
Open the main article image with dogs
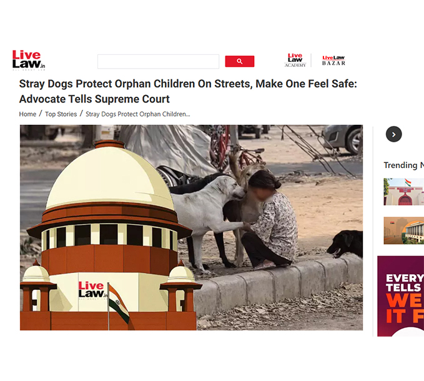192,227
